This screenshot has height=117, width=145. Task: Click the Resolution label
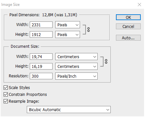coord(19,76)
